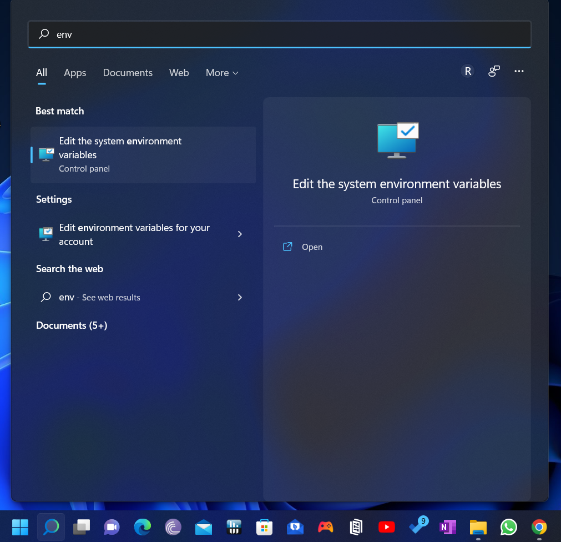Expand the env web results arrow

pyautogui.click(x=240, y=298)
